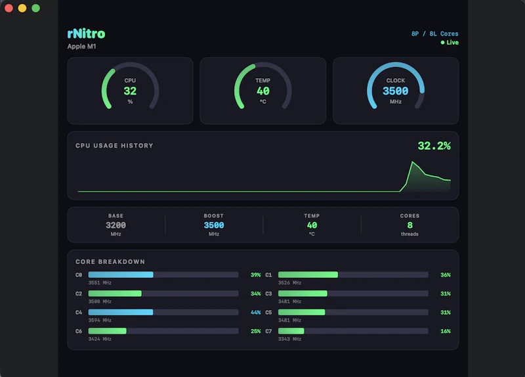
Task: Click the C6 core usage bar
Action: click(163, 331)
